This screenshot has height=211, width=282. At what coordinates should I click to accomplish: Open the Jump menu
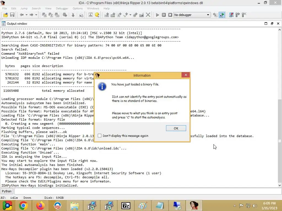(24, 9)
